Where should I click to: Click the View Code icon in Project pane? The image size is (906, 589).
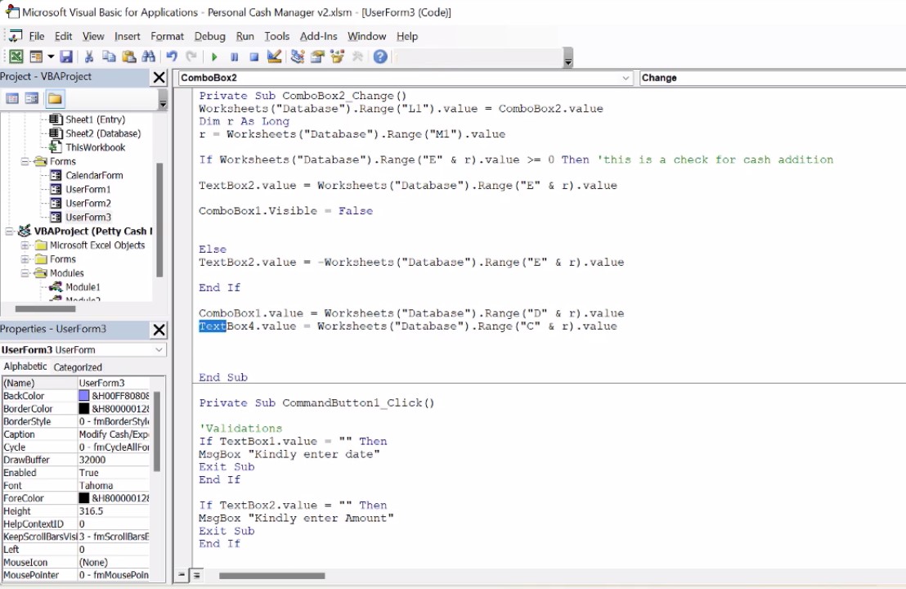(12, 99)
